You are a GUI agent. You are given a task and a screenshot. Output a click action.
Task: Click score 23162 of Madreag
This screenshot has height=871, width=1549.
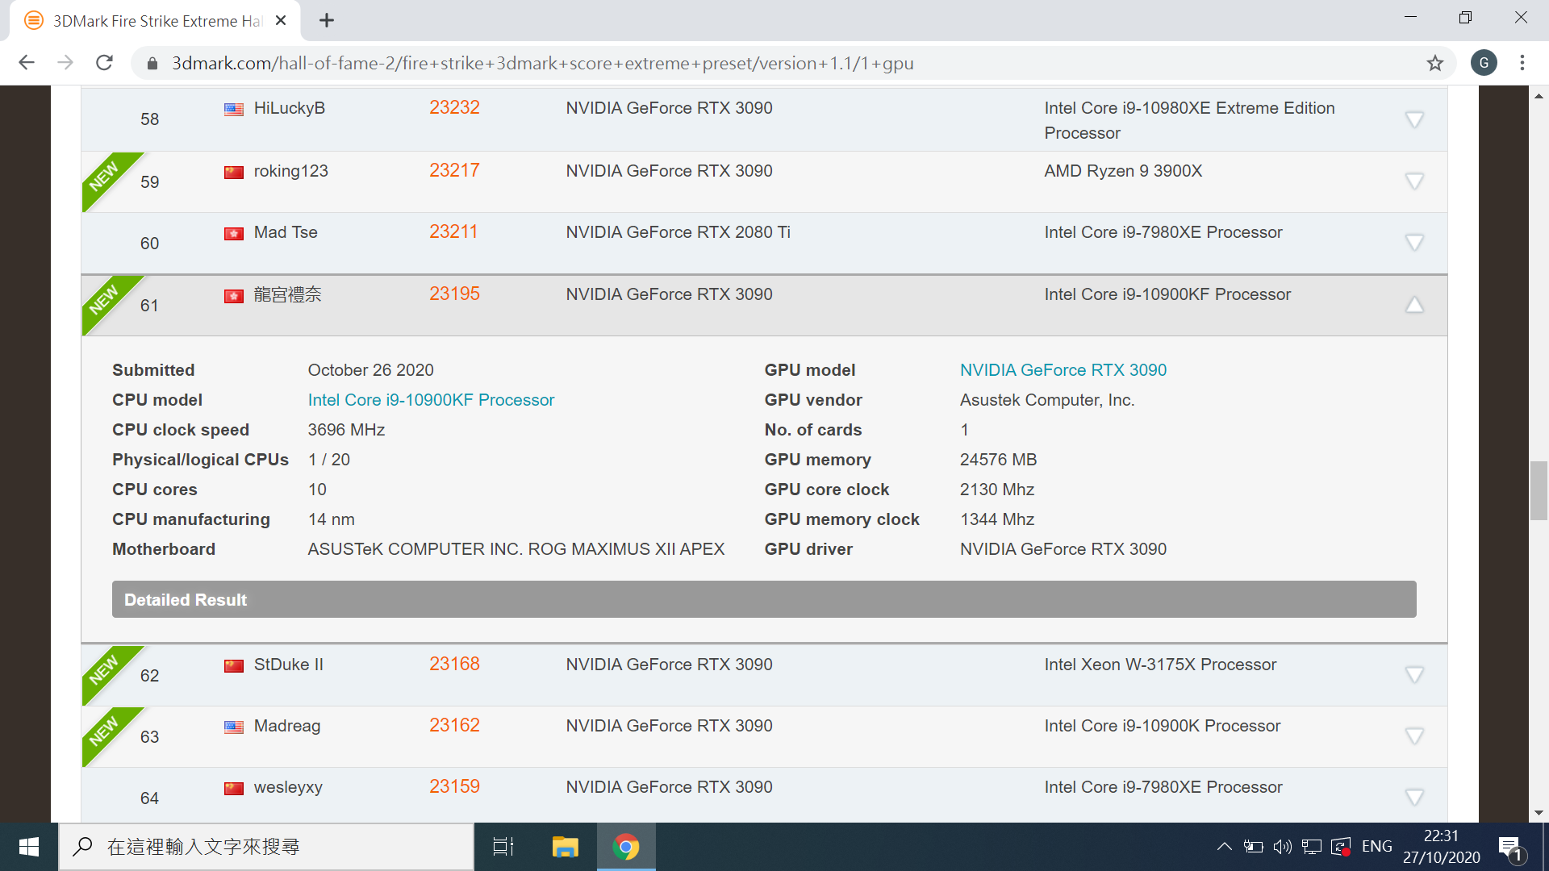click(454, 725)
